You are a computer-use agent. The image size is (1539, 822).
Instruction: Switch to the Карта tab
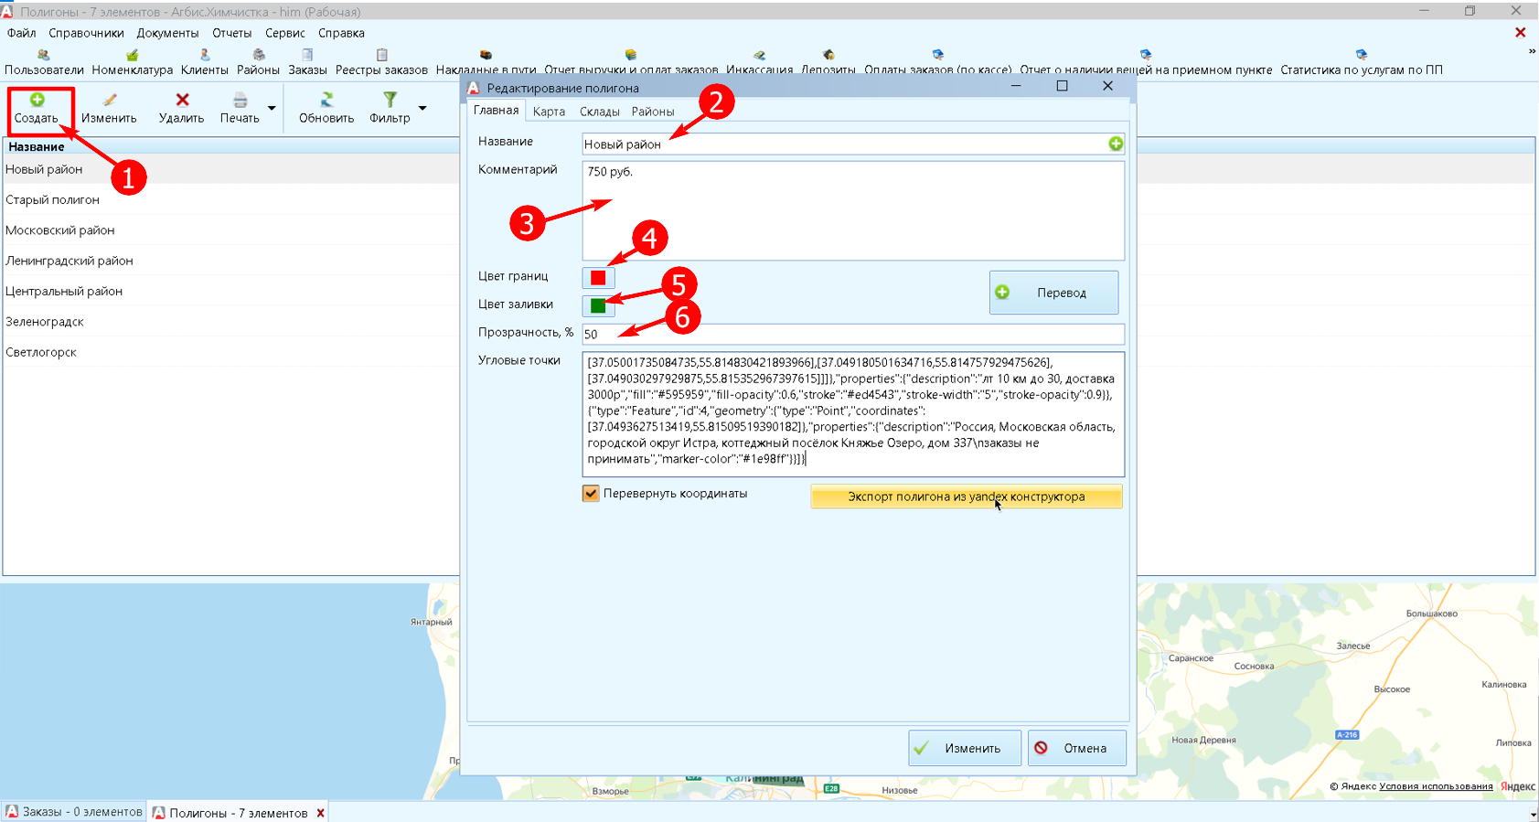(x=549, y=112)
